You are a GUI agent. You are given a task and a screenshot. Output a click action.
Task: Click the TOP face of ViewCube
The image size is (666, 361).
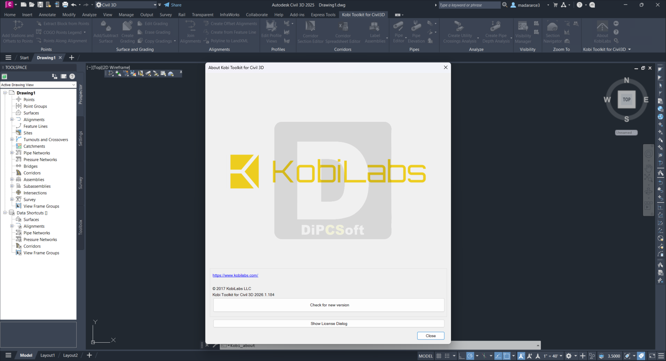pyautogui.click(x=626, y=100)
